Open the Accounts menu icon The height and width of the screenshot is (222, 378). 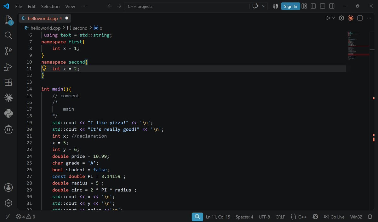[x=9, y=187]
